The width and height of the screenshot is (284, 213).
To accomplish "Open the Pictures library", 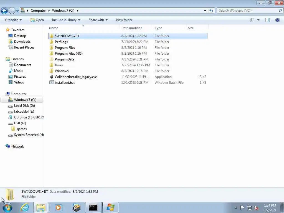I will pyautogui.click(x=20, y=77).
